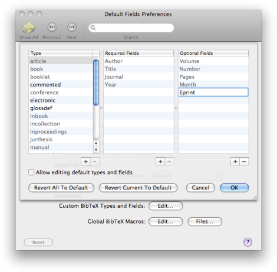
Task: Open help with the question mark button
Action: pyautogui.click(x=248, y=242)
